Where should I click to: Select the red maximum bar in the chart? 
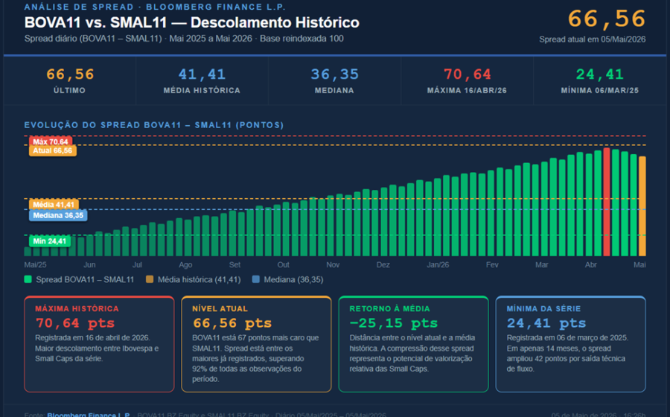[606, 202]
